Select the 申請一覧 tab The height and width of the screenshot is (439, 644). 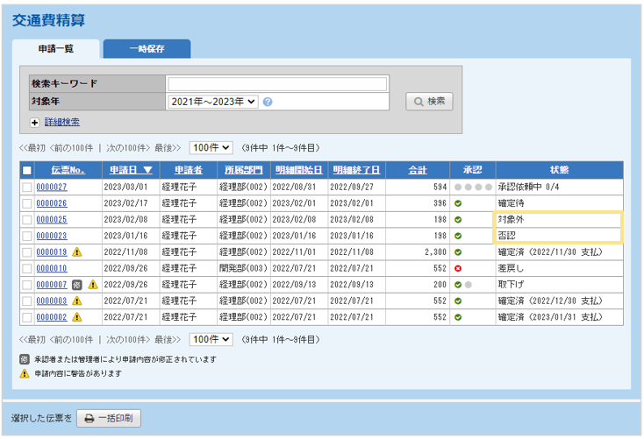[x=56, y=49]
